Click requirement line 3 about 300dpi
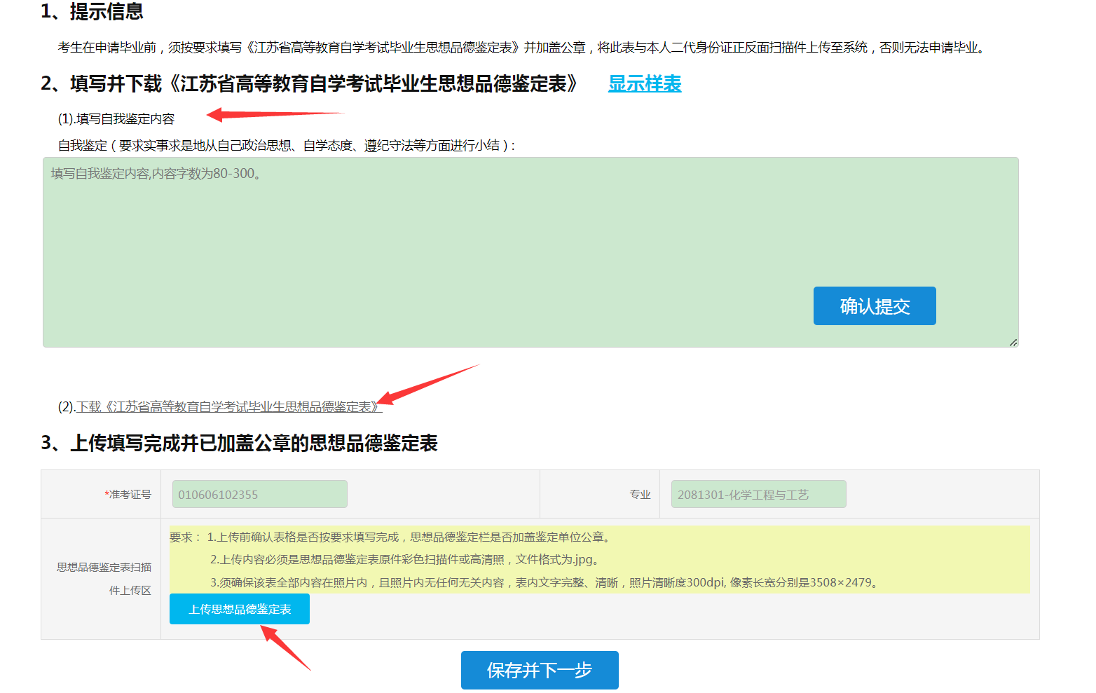Screen dimensions: 1096x693 tap(546, 582)
